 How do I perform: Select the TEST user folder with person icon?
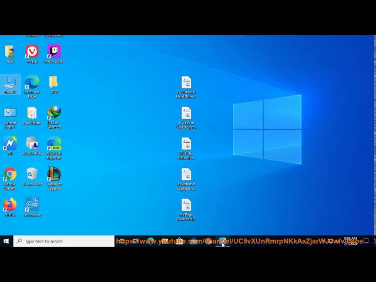coord(10,54)
